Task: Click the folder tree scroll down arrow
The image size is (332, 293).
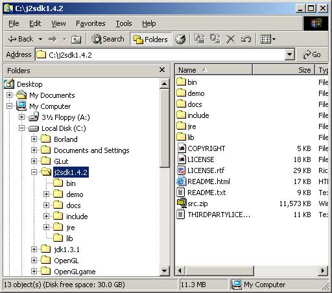Action: (165, 271)
